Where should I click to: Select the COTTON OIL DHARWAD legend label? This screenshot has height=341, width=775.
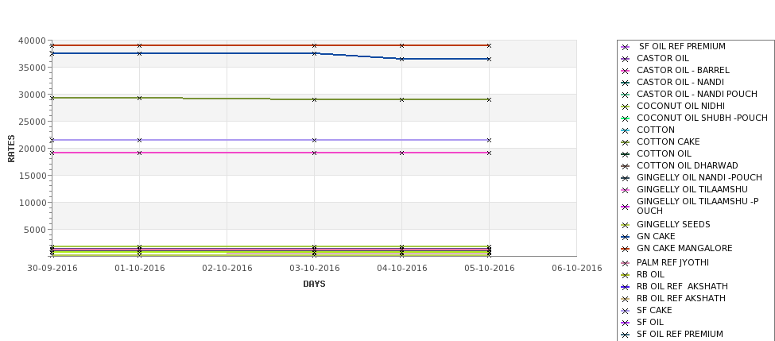click(x=687, y=165)
